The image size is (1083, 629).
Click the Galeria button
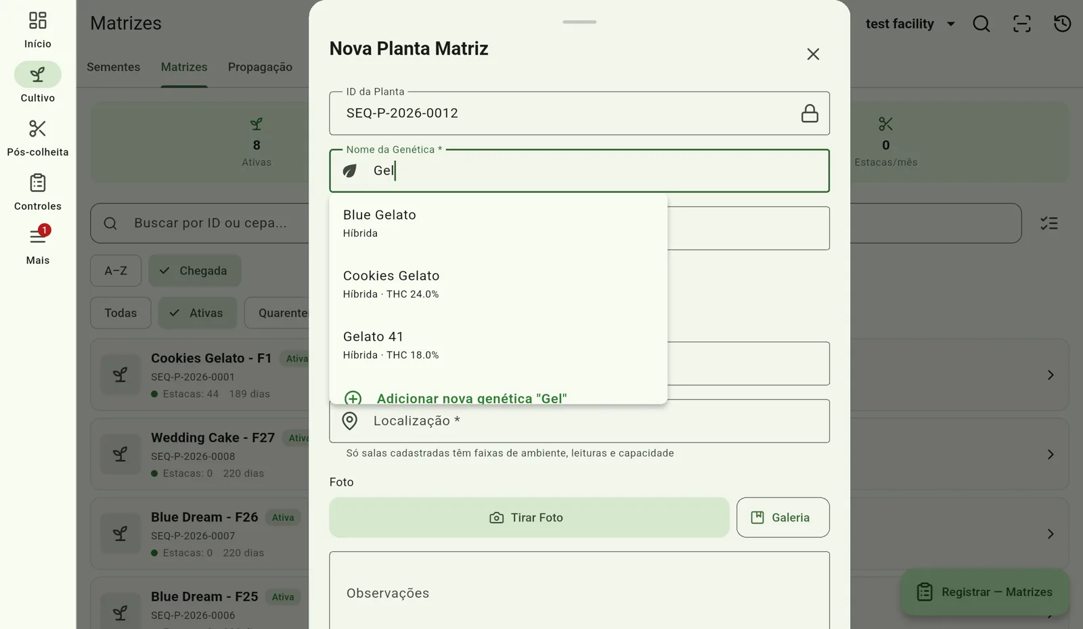(x=783, y=517)
